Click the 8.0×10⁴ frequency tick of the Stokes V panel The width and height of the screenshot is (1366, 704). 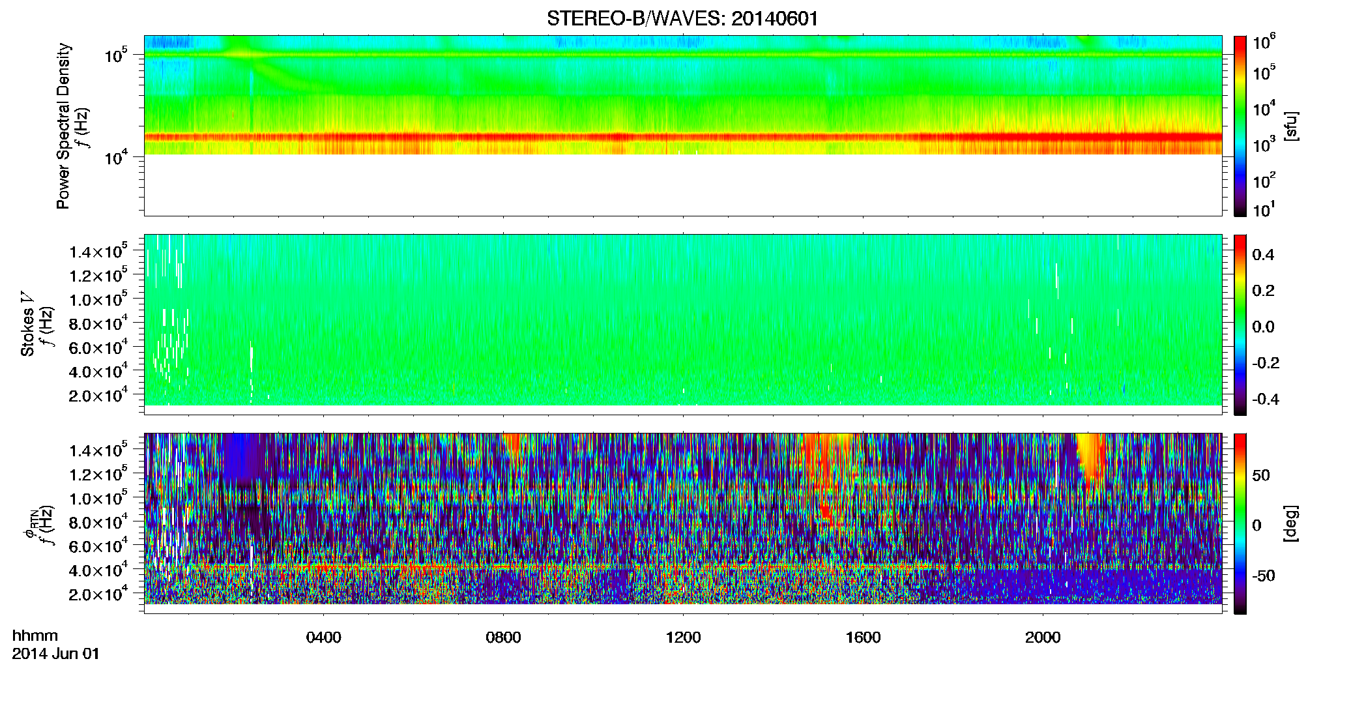(x=98, y=323)
